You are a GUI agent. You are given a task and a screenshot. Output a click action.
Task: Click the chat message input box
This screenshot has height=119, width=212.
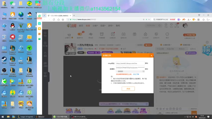point(177,113)
